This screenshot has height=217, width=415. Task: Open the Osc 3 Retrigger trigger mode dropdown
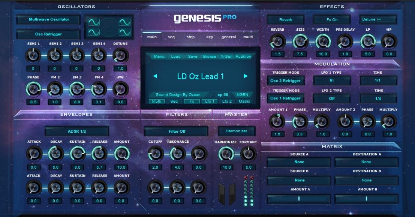(286, 81)
